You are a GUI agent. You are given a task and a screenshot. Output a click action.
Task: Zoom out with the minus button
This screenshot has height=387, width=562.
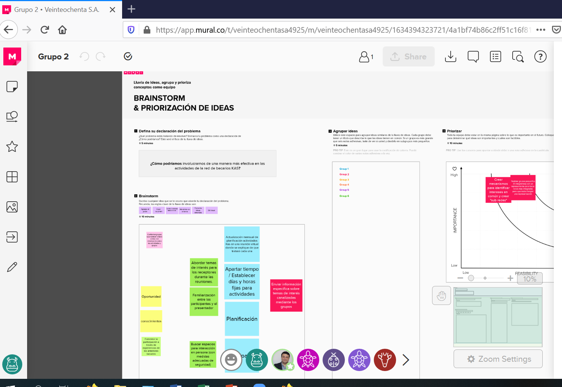pyautogui.click(x=460, y=278)
